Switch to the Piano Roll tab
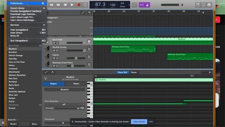Viewport: 225px width, 127px height. click(x=122, y=72)
